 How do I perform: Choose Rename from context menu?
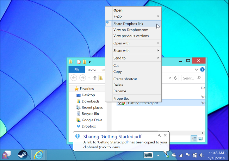(133, 91)
